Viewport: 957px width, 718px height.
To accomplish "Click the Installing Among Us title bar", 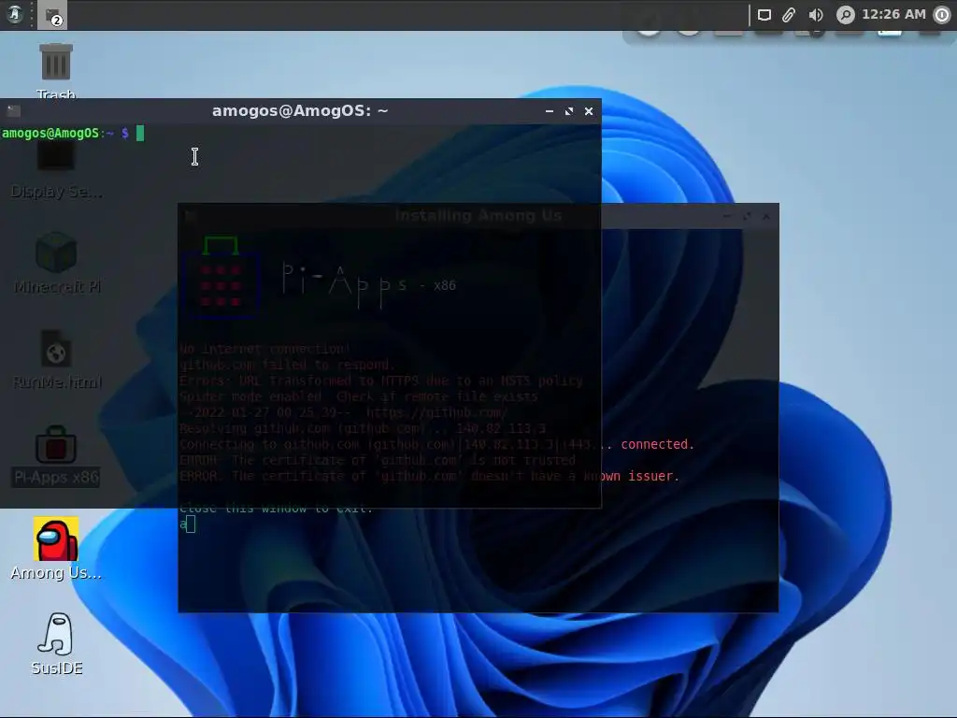I will [x=478, y=216].
